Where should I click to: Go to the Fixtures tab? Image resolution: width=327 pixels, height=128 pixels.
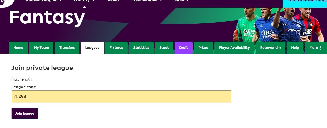(116, 48)
